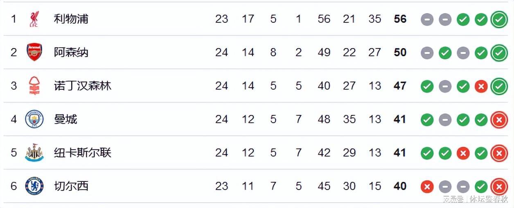Open the 阿森纳 team link

pyautogui.click(x=71, y=52)
